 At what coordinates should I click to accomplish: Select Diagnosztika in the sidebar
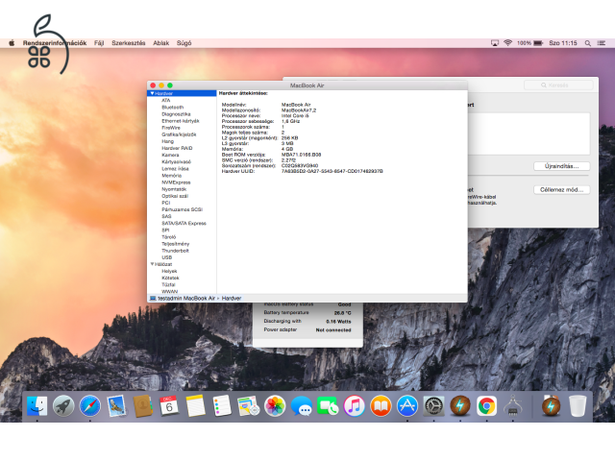click(x=176, y=114)
